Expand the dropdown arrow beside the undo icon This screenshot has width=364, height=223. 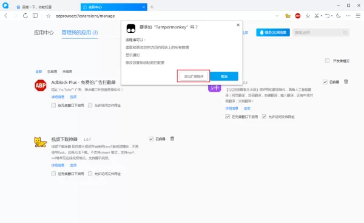click(x=332, y=16)
